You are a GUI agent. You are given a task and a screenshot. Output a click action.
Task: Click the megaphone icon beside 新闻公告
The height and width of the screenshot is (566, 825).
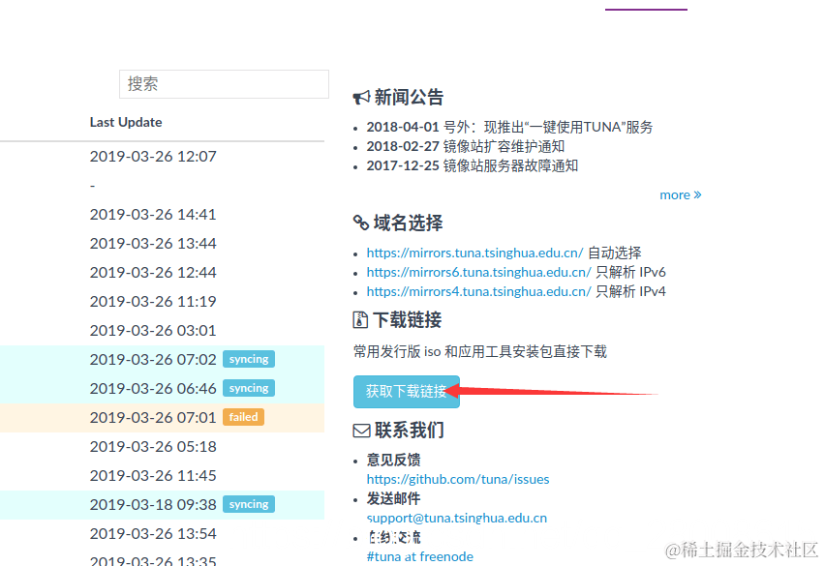click(x=361, y=97)
